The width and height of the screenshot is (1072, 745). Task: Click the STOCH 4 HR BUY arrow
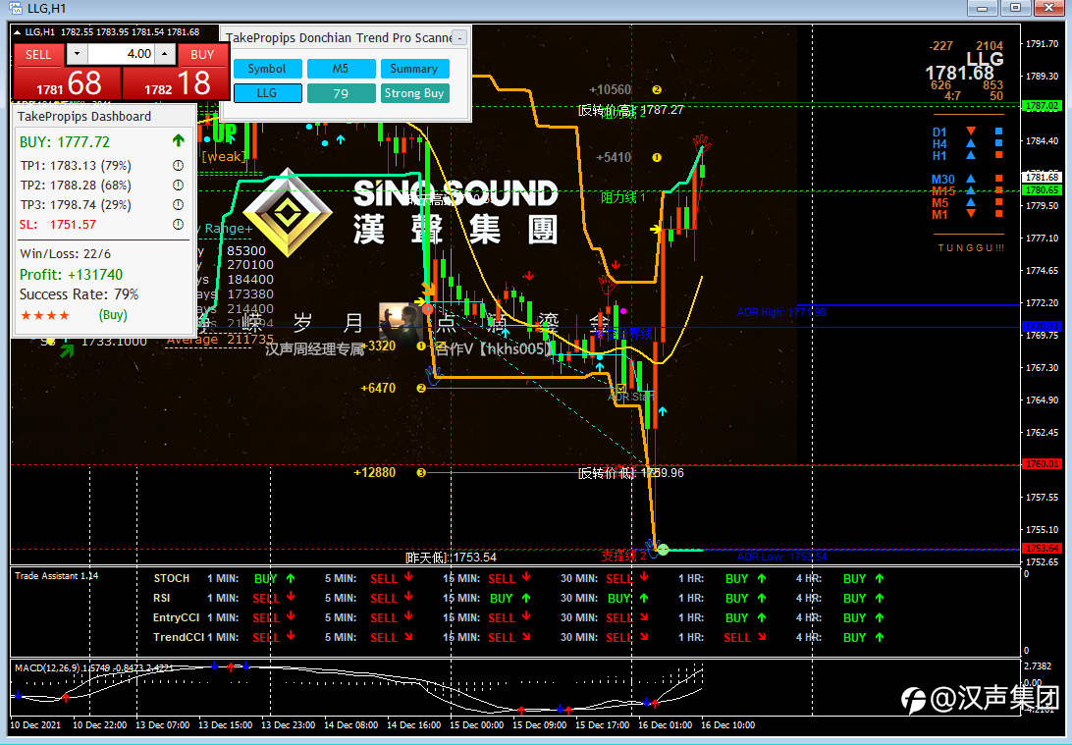click(x=880, y=578)
